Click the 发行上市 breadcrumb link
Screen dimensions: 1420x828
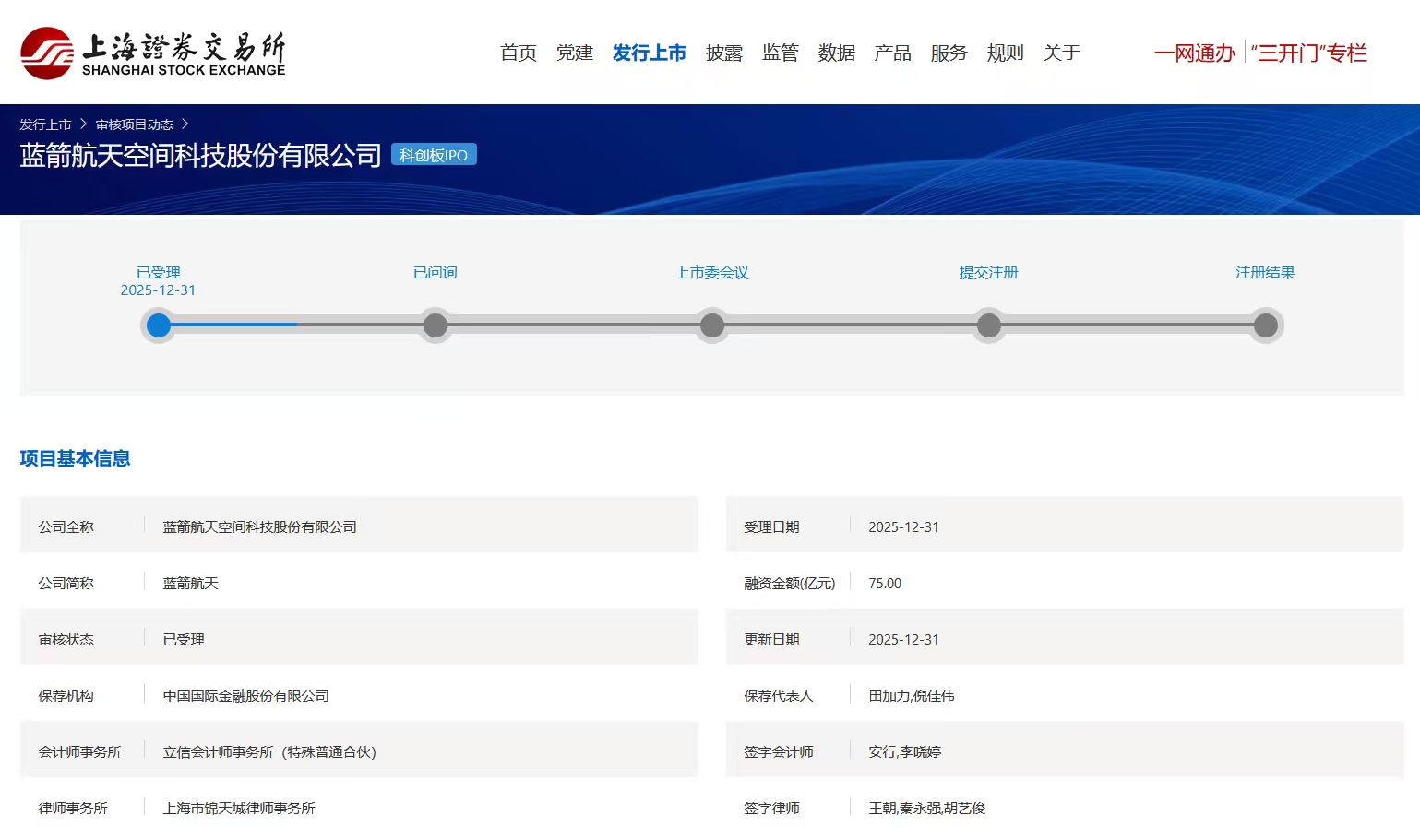45,124
